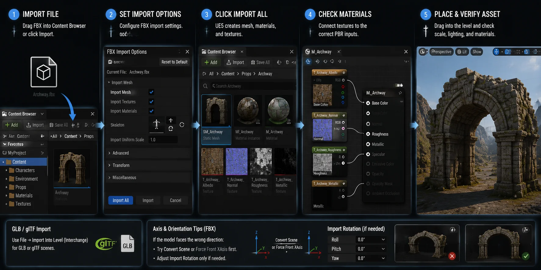Image resolution: width=541 pixels, height=270 pixels.
Task: Click the translate gizmo icon in viewport toolbar
Action: click(496, 52)
